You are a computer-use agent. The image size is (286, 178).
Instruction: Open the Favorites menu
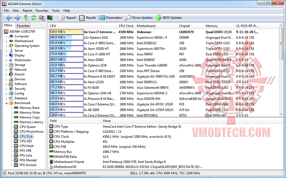point(42,11)
